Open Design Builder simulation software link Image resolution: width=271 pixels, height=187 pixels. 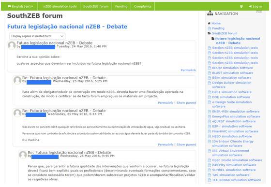click(x=232, y=85)
